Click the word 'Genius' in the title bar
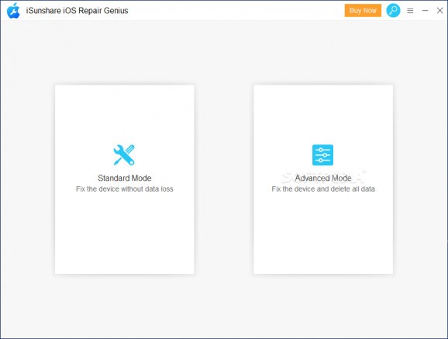448x339 pixels. point(115,11)
